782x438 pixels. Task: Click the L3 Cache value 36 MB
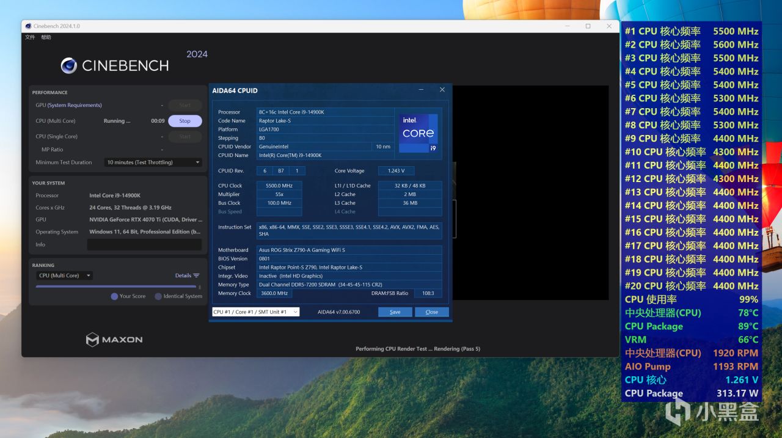point(410,203)
